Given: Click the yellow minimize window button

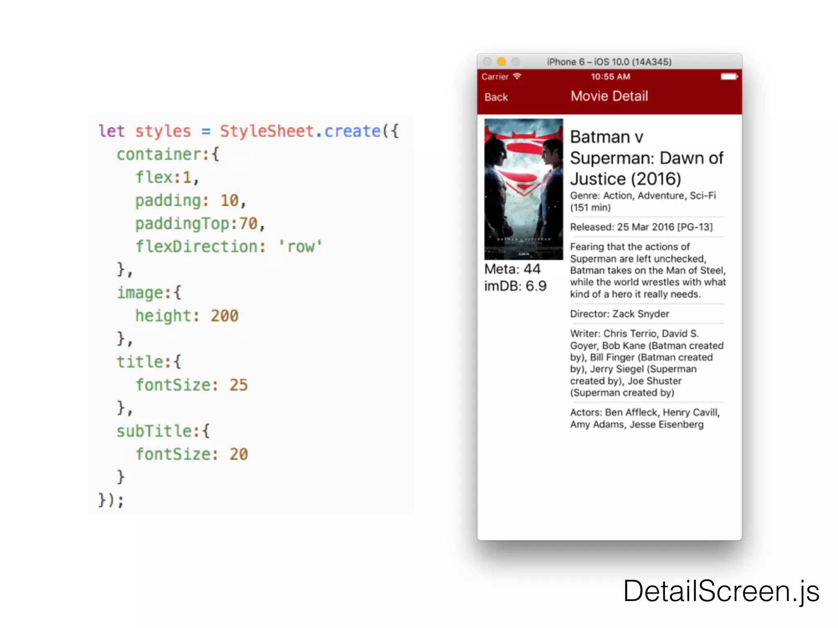Looking at the screenshot, I should 501,62.
